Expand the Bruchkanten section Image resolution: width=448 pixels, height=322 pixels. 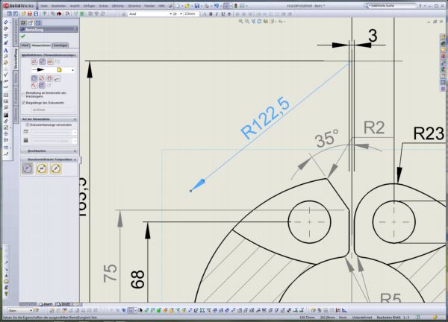click(75, 151)
